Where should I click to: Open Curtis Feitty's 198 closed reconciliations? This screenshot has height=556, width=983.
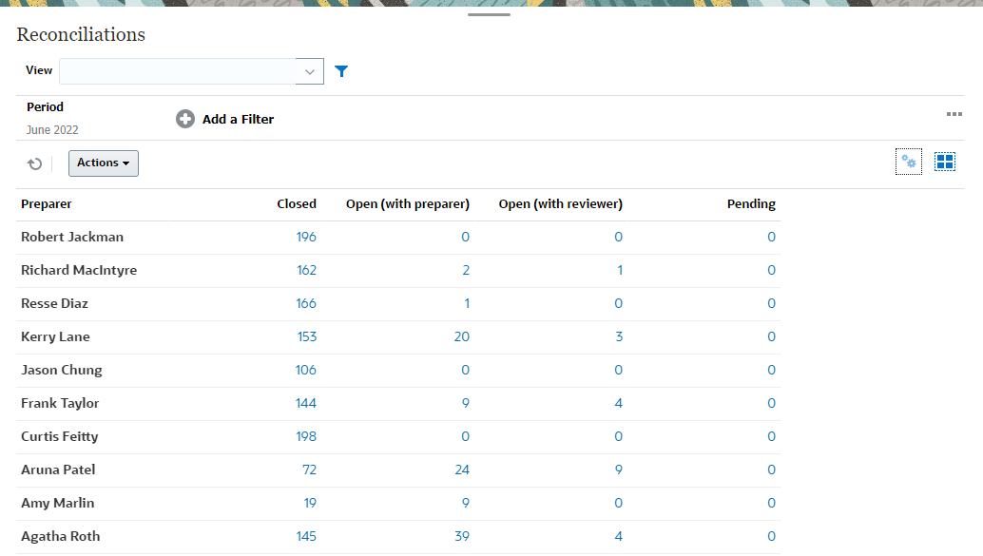click(306, 436)
